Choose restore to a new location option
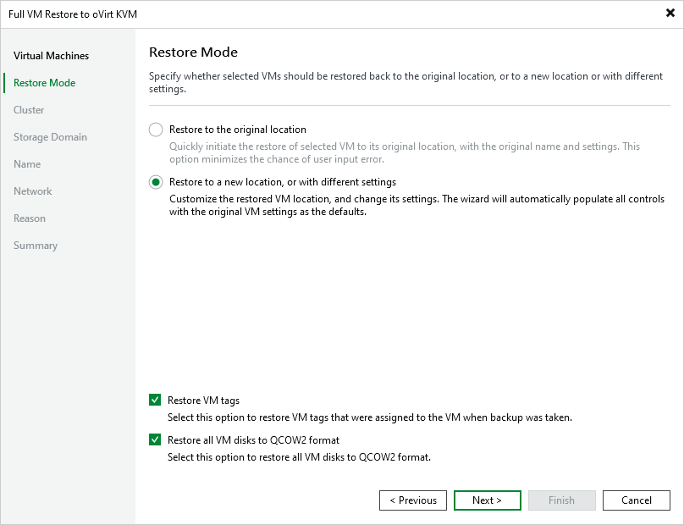 coord(154,182)
